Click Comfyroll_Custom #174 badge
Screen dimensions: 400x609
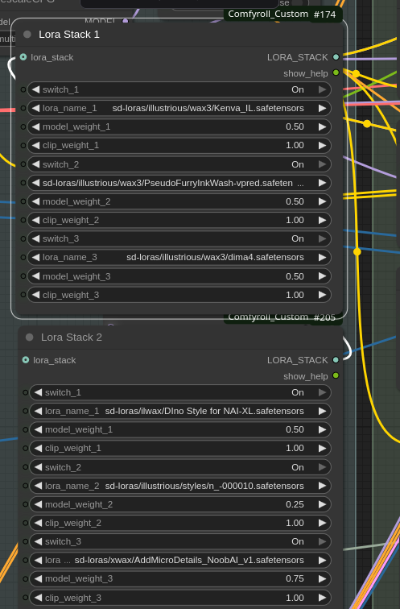click(282, 14)
